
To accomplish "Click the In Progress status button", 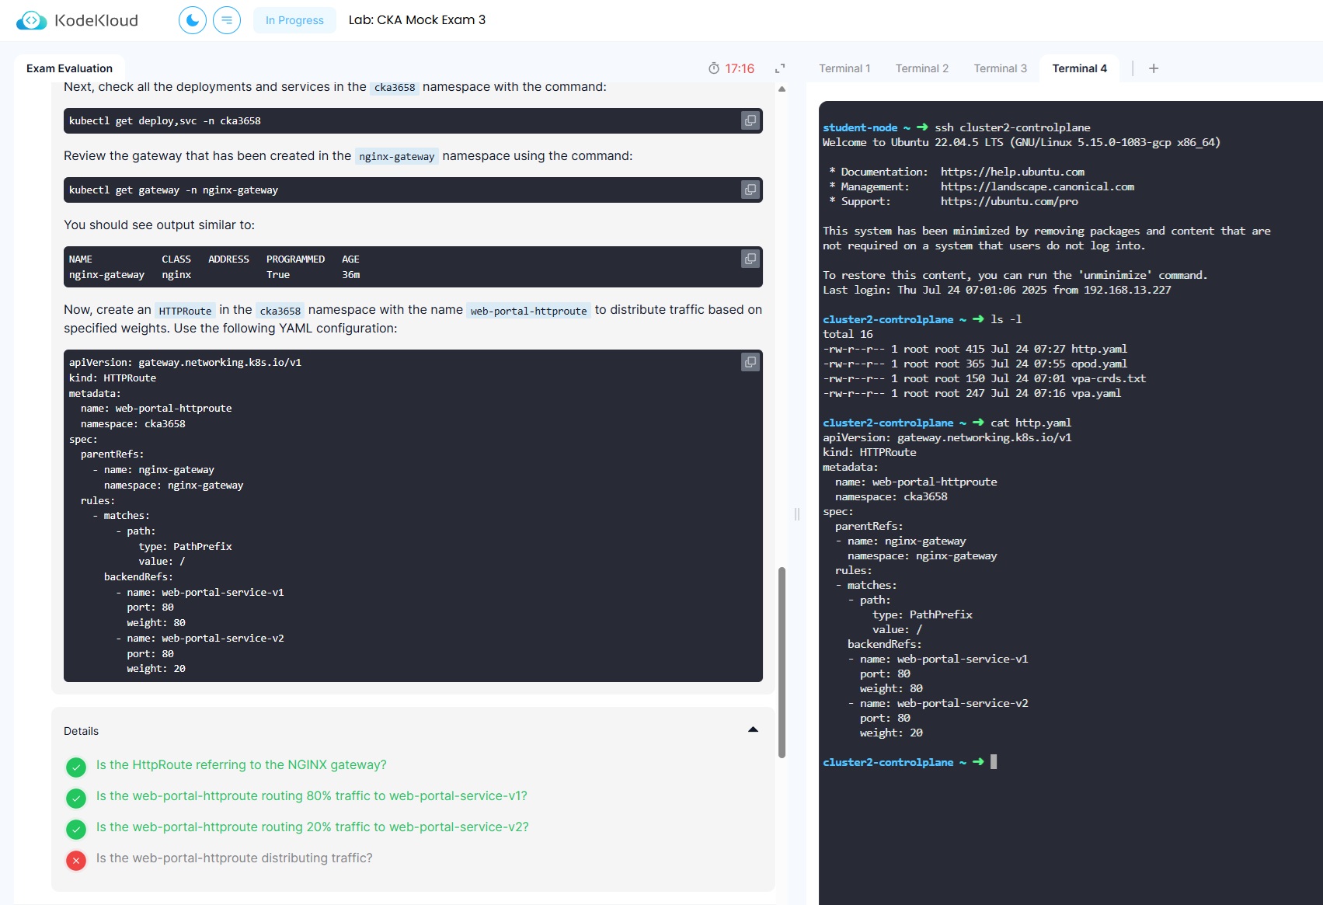I will (x=294, y=20).
